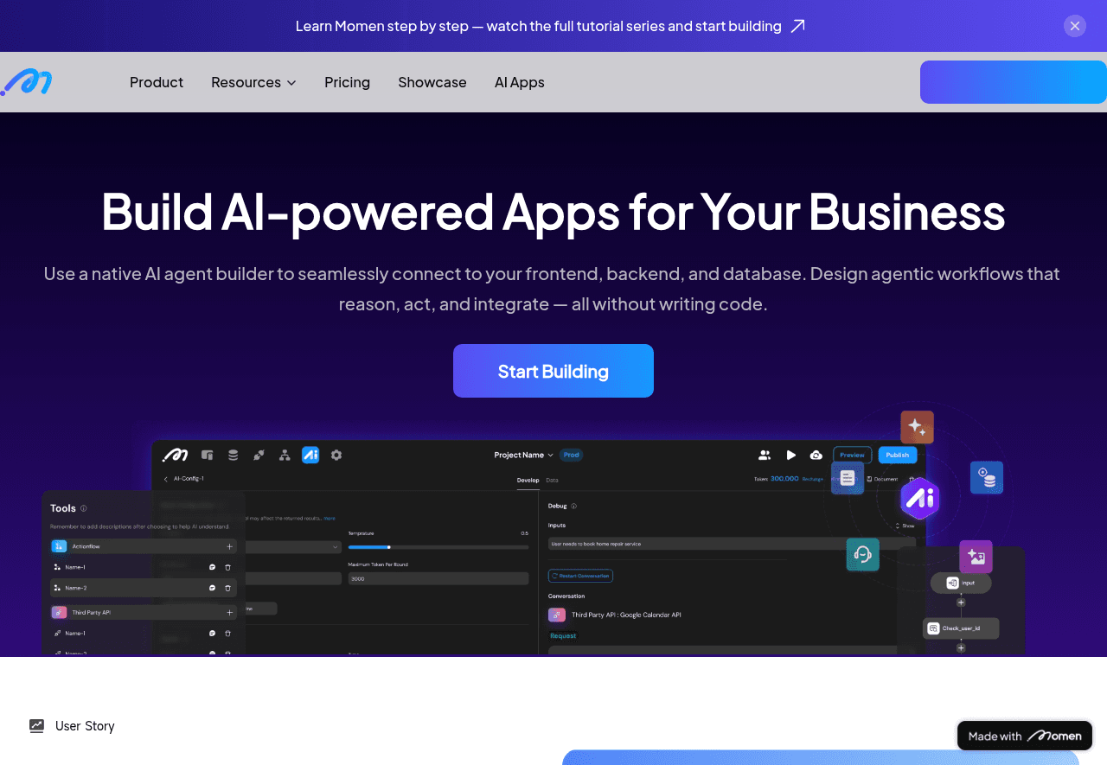Click the floating headset support icon

862,554
